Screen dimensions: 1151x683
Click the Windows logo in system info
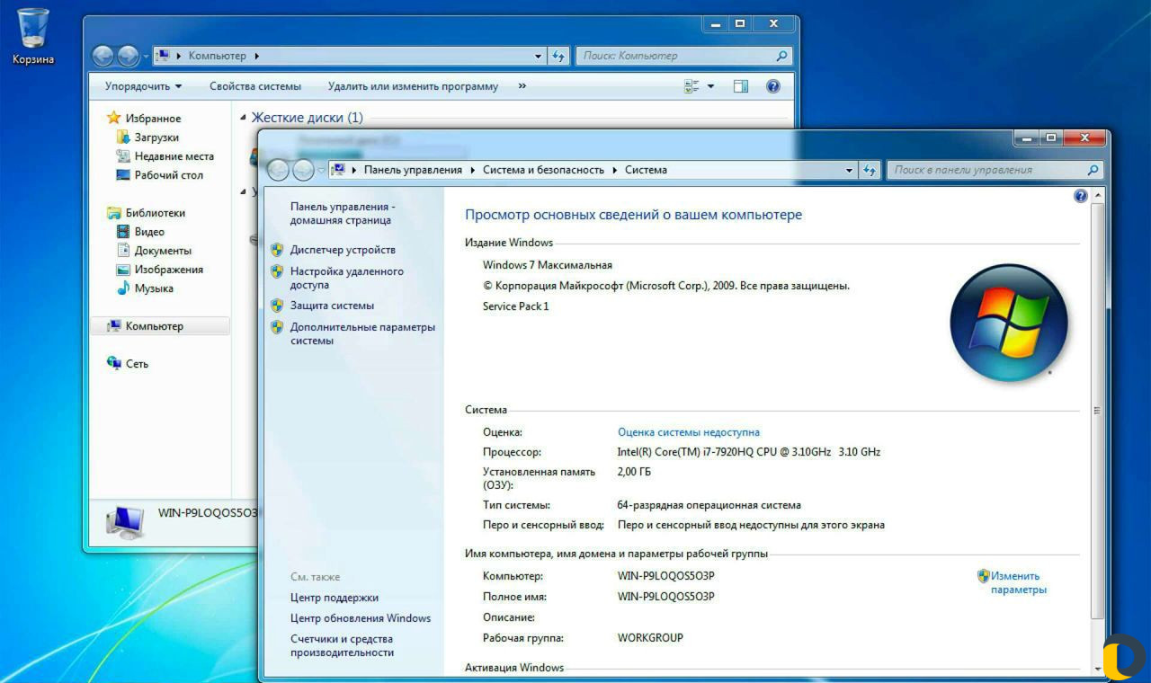point(1008,322)
